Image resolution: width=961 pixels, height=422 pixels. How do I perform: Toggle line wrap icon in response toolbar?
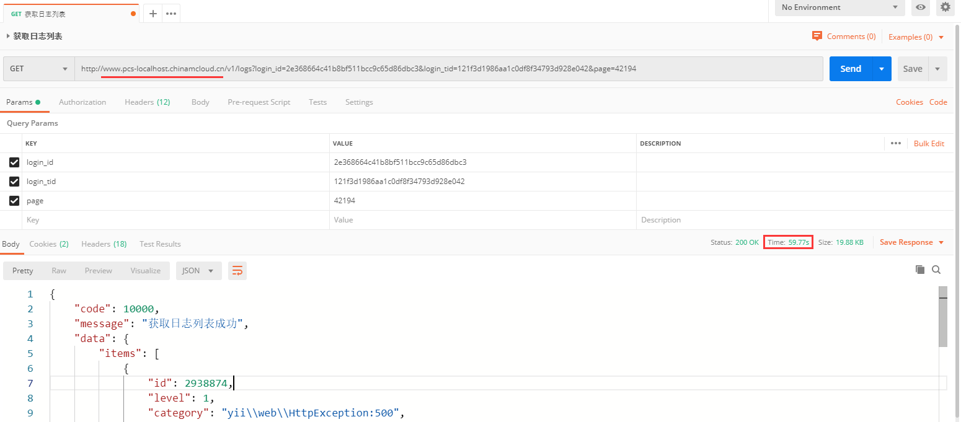pyautogui.click(x=237, y=271)
